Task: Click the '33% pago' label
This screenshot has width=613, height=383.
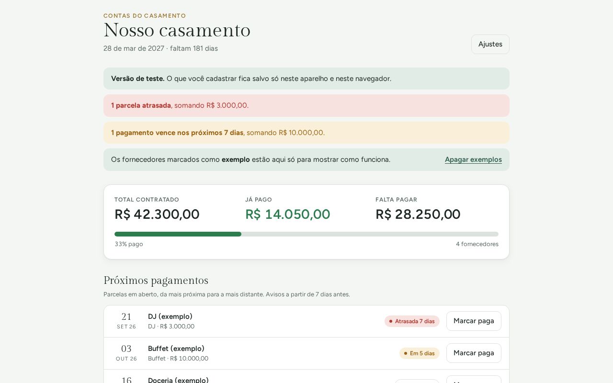Action: (129, 244)
